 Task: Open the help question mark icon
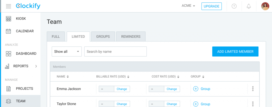coord(234,6)
